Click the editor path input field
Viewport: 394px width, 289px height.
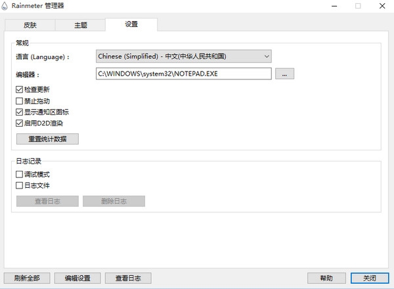tap(183, 74)
